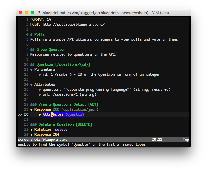207x171 pixels.
Task: Click heading 'Question [/questions/{id}]'
Action: (x=63, y=64)
